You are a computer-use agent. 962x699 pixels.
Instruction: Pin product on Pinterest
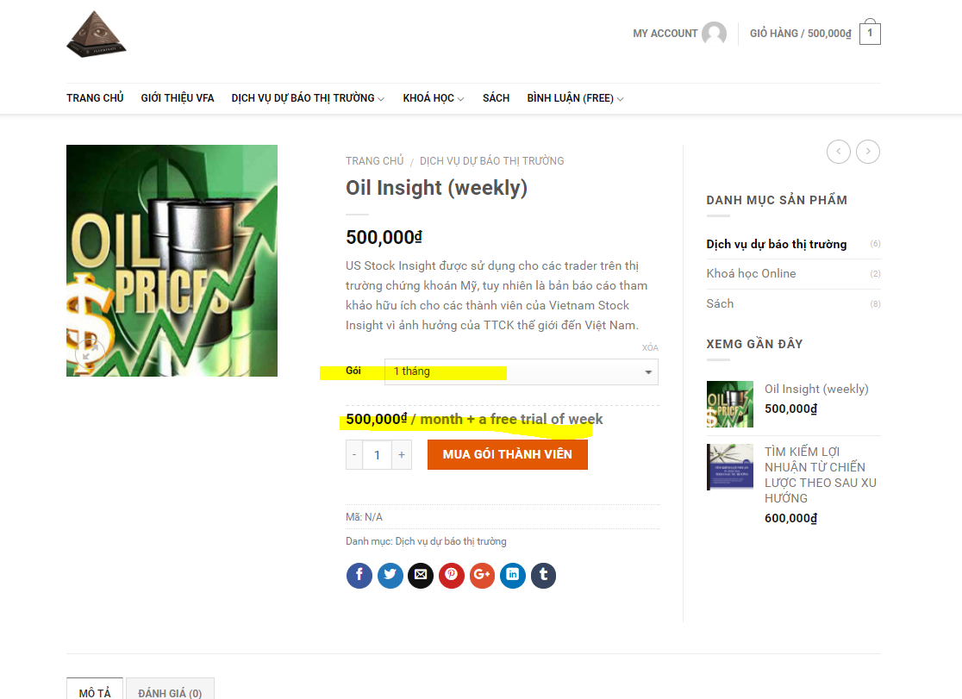point(452,576)
